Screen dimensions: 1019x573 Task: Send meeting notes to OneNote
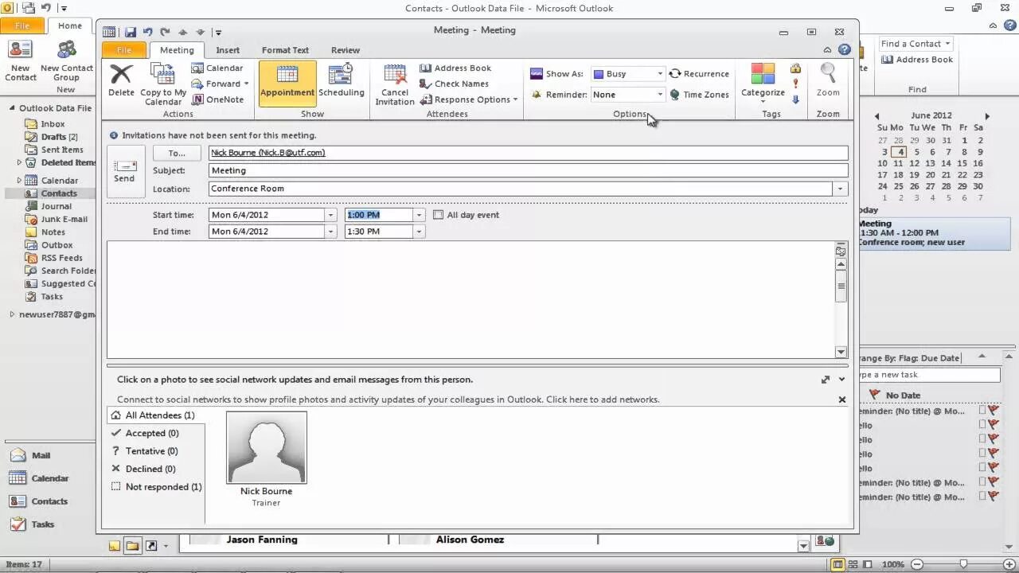pyautogui.click(x=217, y=99)
